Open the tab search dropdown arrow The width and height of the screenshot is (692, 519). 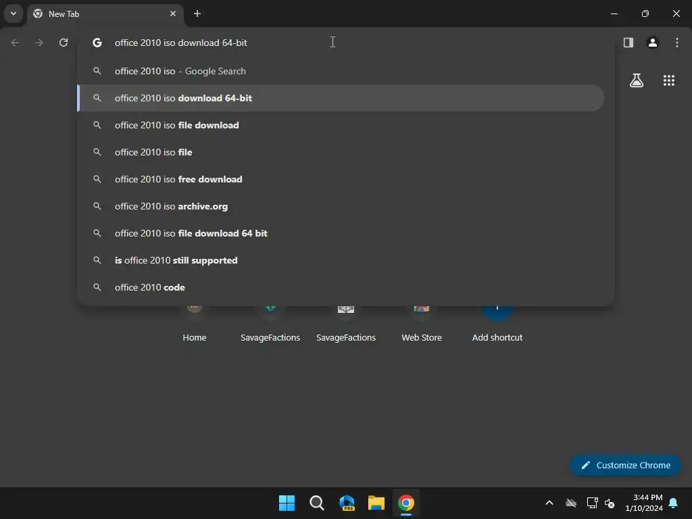[14, 14]
